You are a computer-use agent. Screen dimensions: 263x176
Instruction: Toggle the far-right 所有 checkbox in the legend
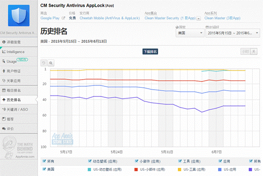251,161
